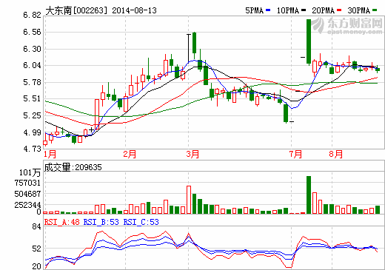
Task: Click the 5.78 price axis label
Action: coord(32,82)
